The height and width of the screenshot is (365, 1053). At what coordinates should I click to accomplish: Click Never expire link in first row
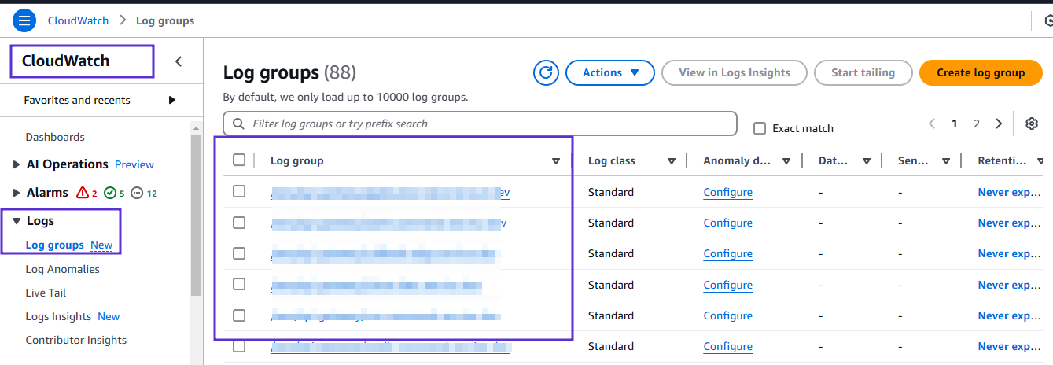pyautogui.click(x=1011, y=192)
